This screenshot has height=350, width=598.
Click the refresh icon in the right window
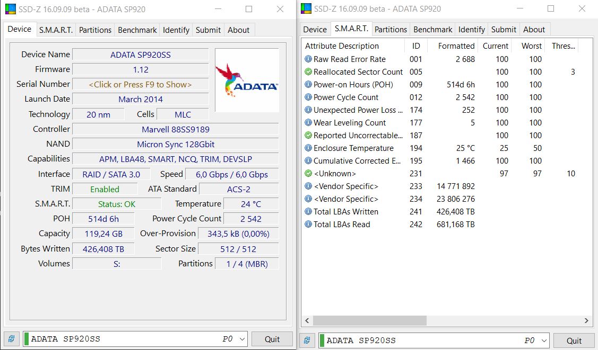pos(307,340)
